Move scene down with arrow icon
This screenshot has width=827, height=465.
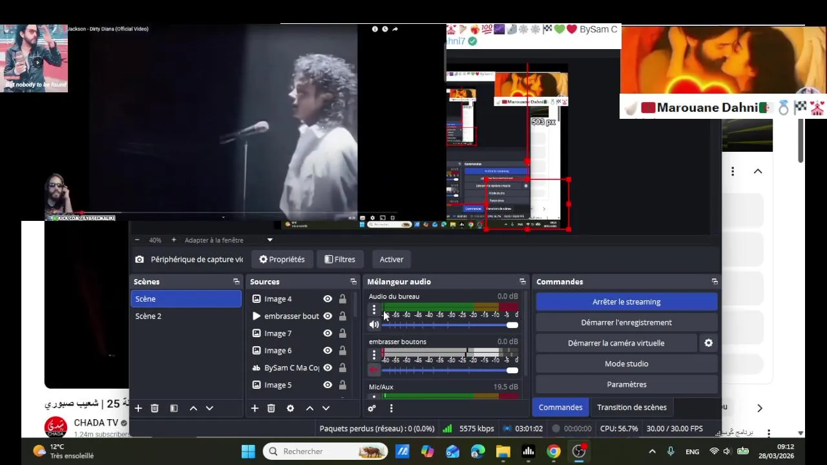(209, 408)
